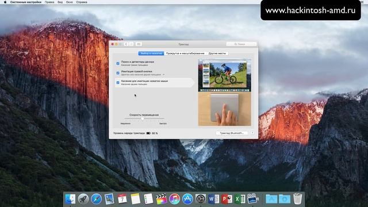Open Downloads folder stack in dock
This screenshot has height=207, width=368.
tap(284, 199)
